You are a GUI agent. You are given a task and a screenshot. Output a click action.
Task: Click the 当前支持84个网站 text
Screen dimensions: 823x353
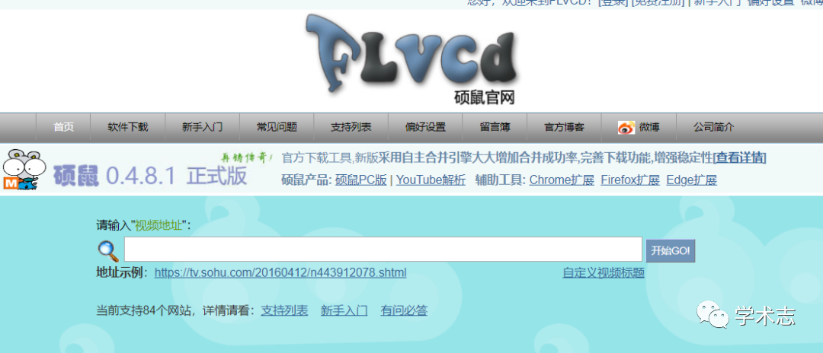point(146,310)
